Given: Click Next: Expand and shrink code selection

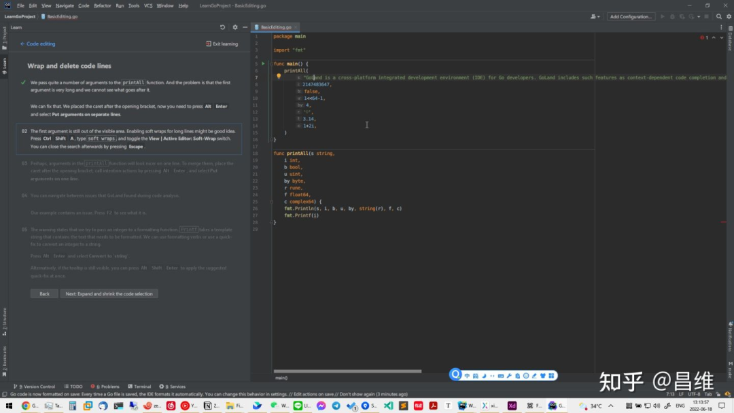Looking at the screenshot, I should click(x=109, y=294).
